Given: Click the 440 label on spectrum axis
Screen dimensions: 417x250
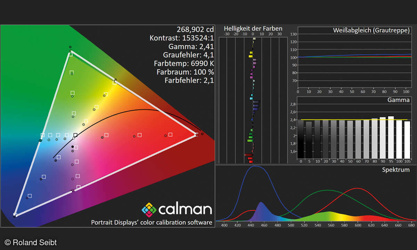Looking at the screenshot, I should point(251,225).
